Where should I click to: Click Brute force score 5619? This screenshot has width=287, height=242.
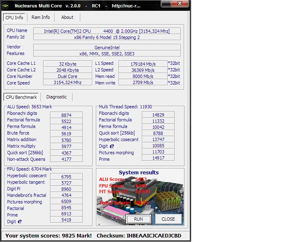pos(66,134)
